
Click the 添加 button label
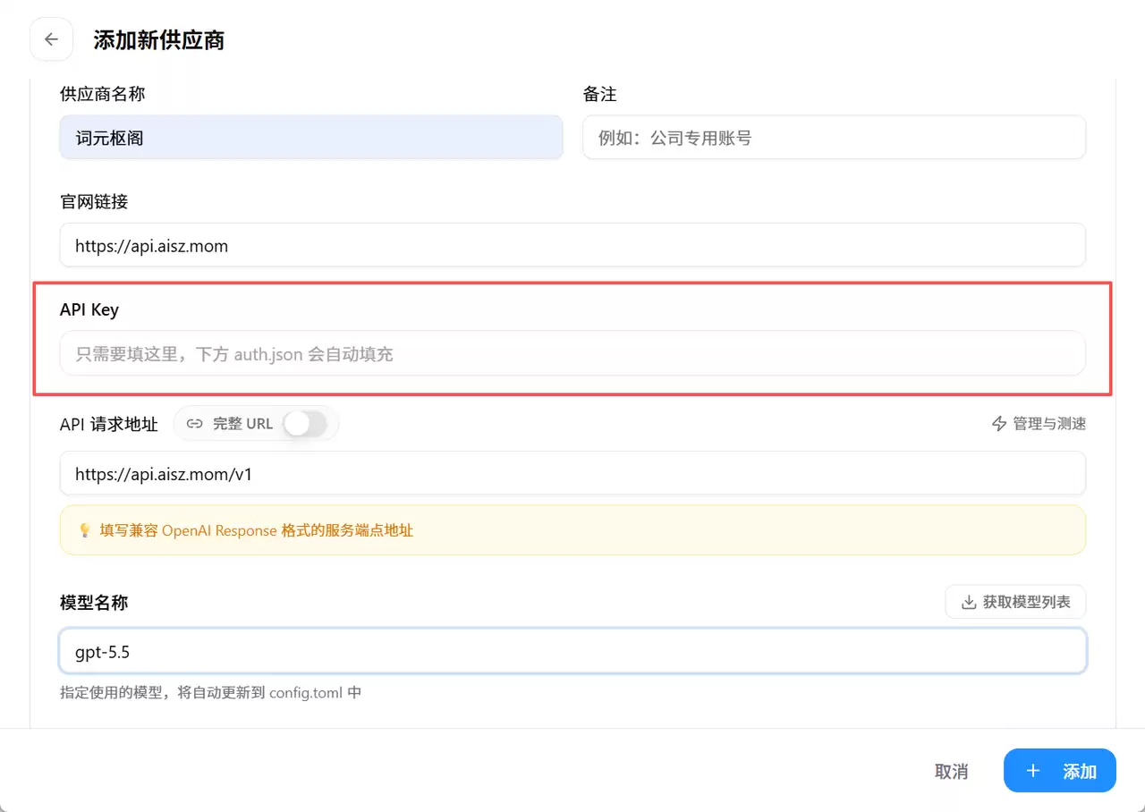tap(1080, 771)
